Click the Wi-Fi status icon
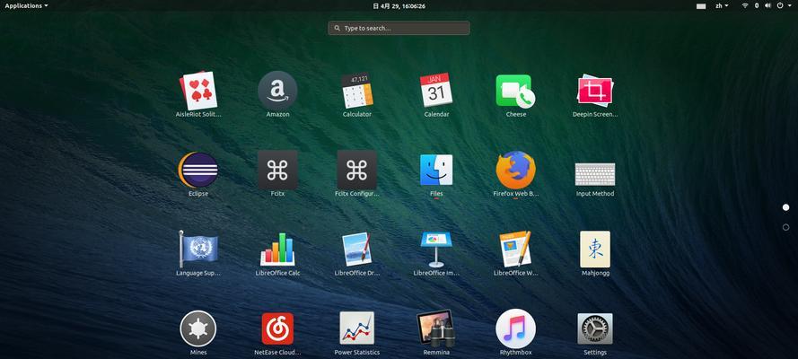The image size is (798, 359). pyautogui.click(x=745, y=5)
